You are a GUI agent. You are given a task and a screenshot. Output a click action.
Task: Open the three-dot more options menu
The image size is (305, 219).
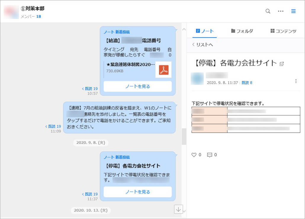pyautogui.click(x=281, y=11)
